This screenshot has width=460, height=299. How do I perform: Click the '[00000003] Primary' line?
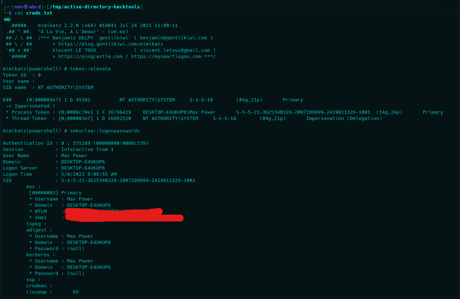point(55,193)
